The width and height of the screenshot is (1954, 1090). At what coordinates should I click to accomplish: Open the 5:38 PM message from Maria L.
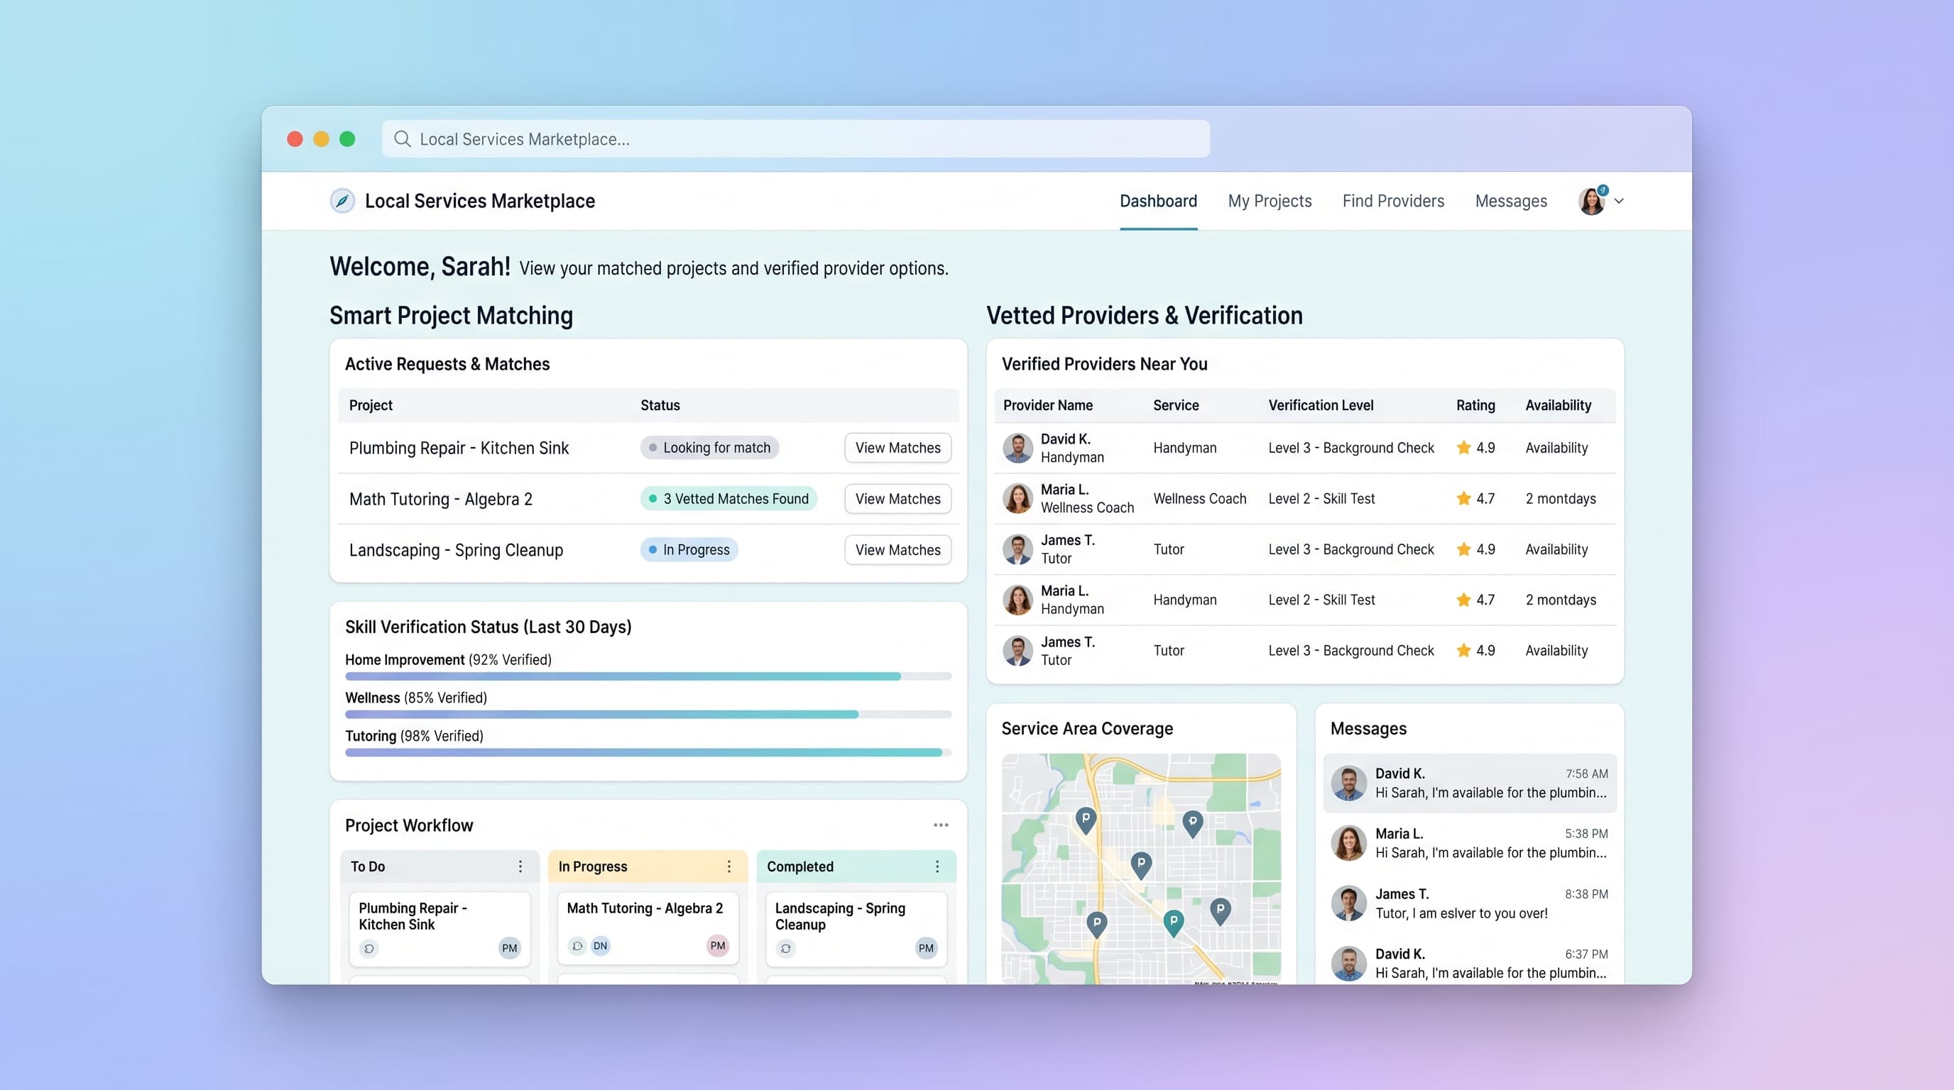(1469, 843)
